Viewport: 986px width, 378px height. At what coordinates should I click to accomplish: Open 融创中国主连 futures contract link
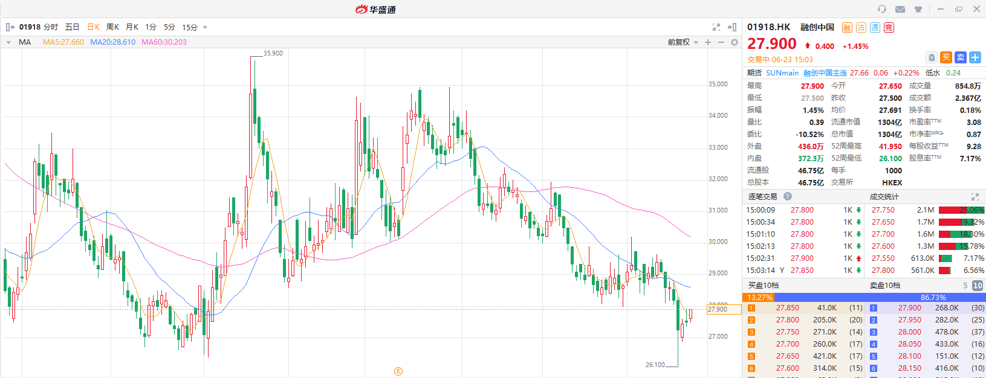(825, 72)
